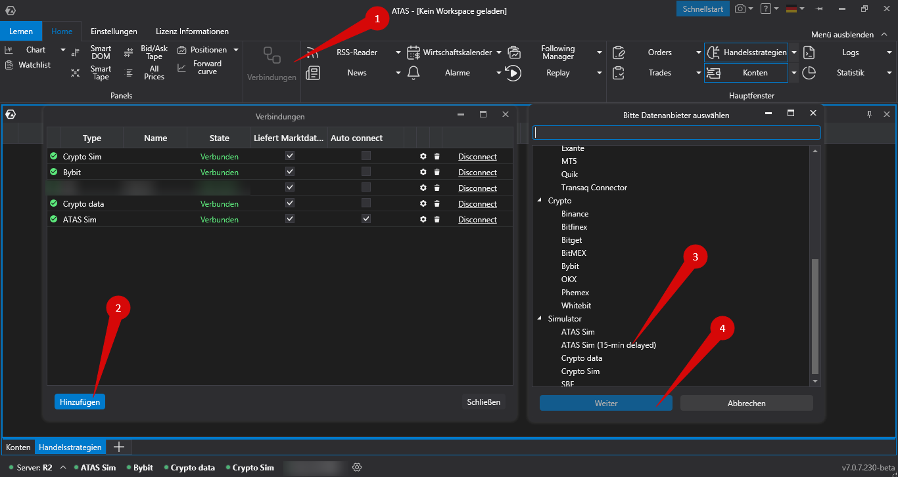This screenshot has width=898, height=477.
Task: Click the Hinzufügen button
Action: pos(80,402)
